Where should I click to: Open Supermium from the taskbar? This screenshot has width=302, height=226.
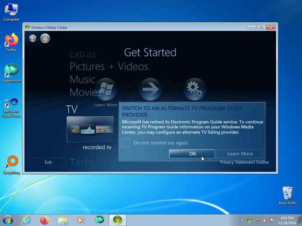tap(99, 220)
